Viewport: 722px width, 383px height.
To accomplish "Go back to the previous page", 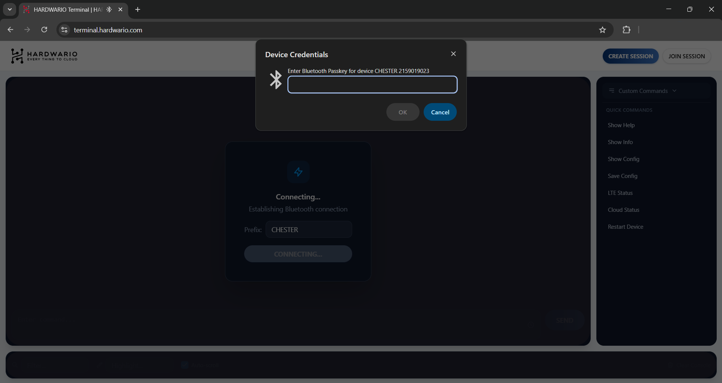I will tap(11, 30).
